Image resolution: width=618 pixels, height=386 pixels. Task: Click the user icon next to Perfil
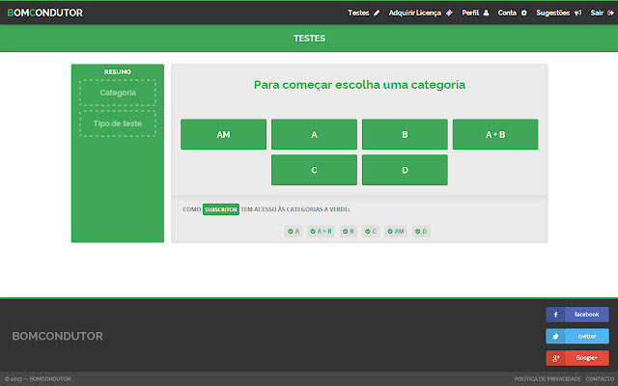click(x=486, y=14)
